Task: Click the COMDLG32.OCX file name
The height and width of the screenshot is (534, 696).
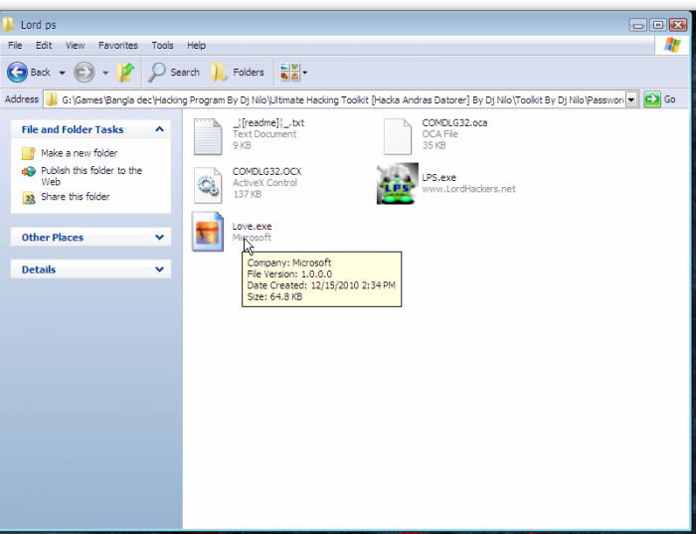Action: (266, 172)
